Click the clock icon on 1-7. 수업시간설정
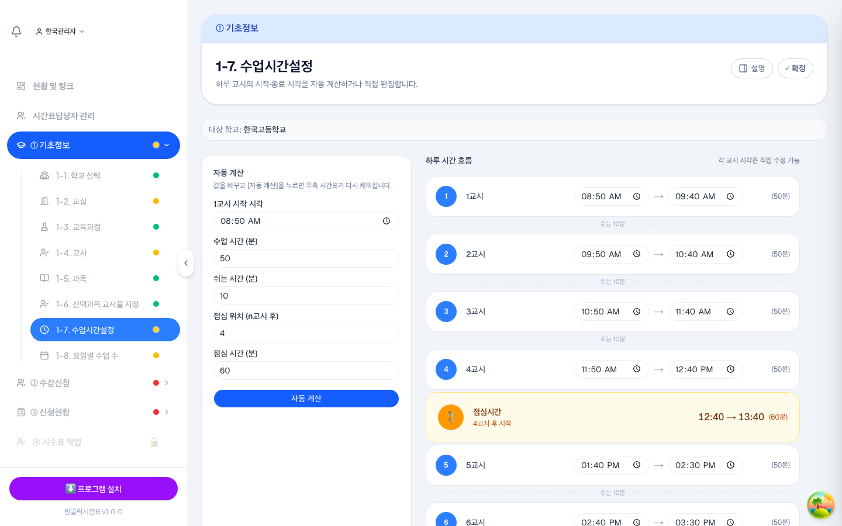Screen dimensions: 842x526 point(44,330)
